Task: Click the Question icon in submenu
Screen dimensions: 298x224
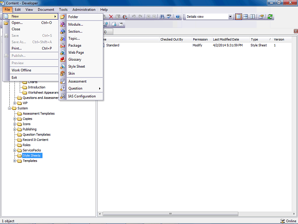Action: pyautogui.click(x=62, y=88)
